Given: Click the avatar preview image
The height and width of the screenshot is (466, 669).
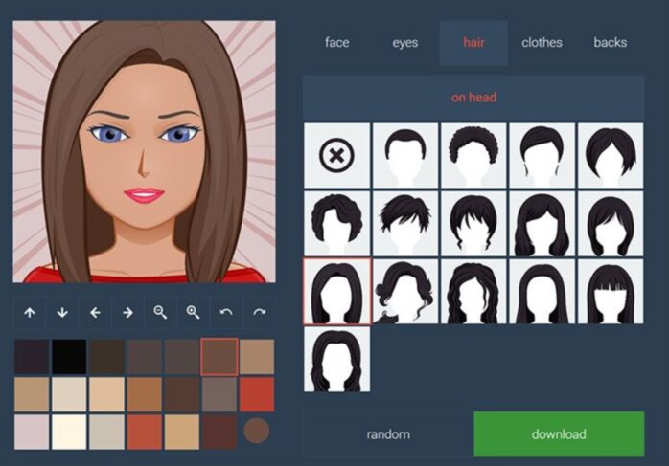Looking at the screenshot, I should (144, 151).
